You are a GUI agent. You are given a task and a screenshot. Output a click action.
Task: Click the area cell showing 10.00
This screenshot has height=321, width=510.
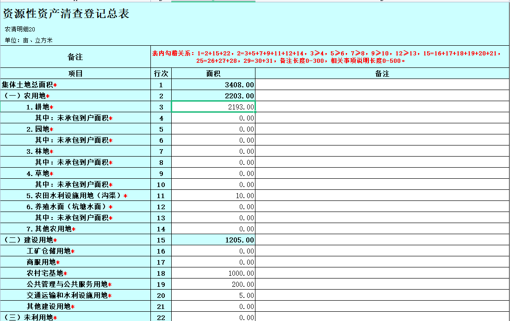pyautogui.click(x=213, y=195)
